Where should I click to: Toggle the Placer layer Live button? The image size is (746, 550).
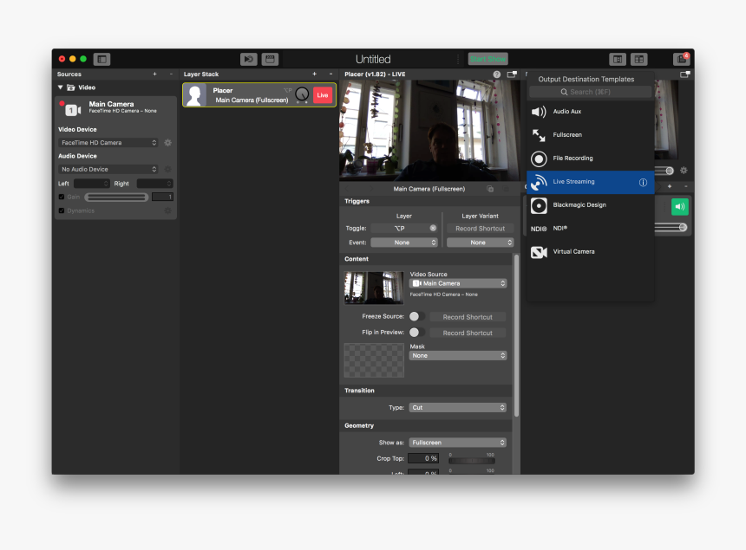click(323, 95)
